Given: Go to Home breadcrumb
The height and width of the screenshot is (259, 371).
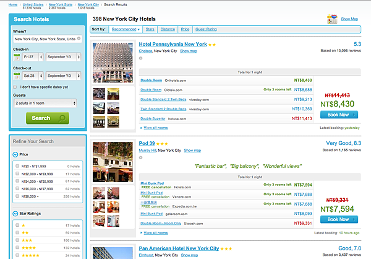Looking at the screenshot, I should click(x=13, y=4).
